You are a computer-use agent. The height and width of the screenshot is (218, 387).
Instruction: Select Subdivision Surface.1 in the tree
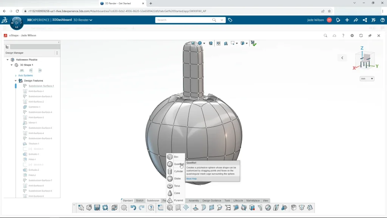41,86
